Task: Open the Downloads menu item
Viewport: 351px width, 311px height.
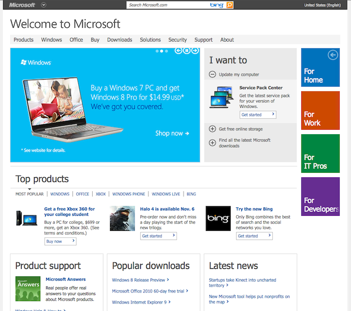Action: 119,40
